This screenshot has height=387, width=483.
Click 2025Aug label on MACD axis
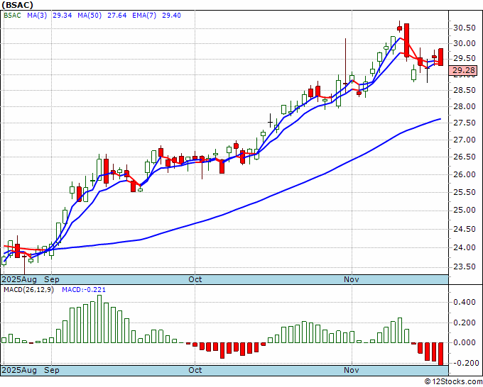click(19, 370)
